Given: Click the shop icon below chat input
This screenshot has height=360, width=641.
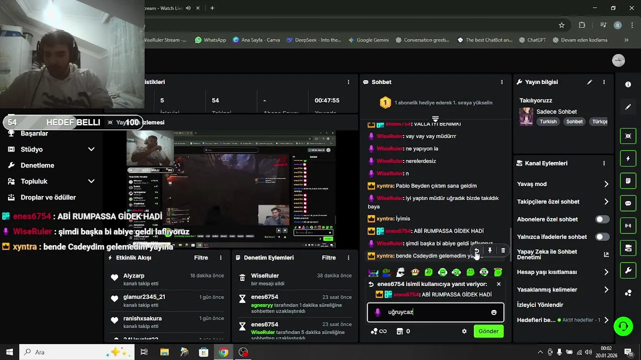Looking at the screenshot, I should (x=400, y=331).
